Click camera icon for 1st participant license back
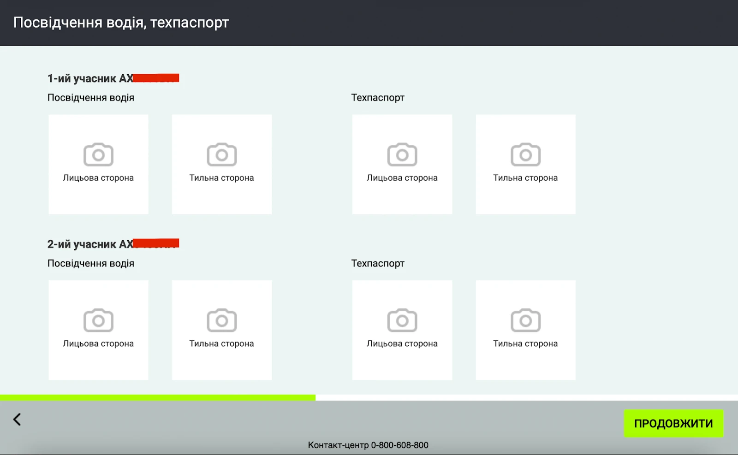Image resolution: width=738 pixels, height=455 pixels. point(222,154)
